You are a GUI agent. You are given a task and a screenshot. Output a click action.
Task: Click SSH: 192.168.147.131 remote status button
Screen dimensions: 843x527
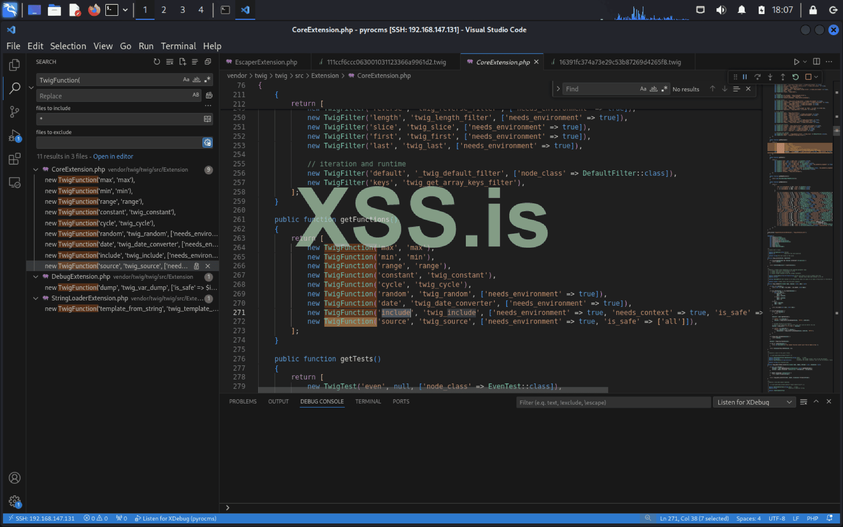pos(41,518)
